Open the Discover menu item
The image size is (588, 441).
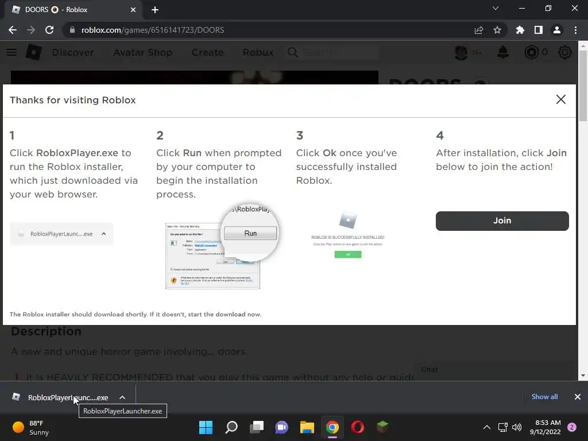click(73, 52)
